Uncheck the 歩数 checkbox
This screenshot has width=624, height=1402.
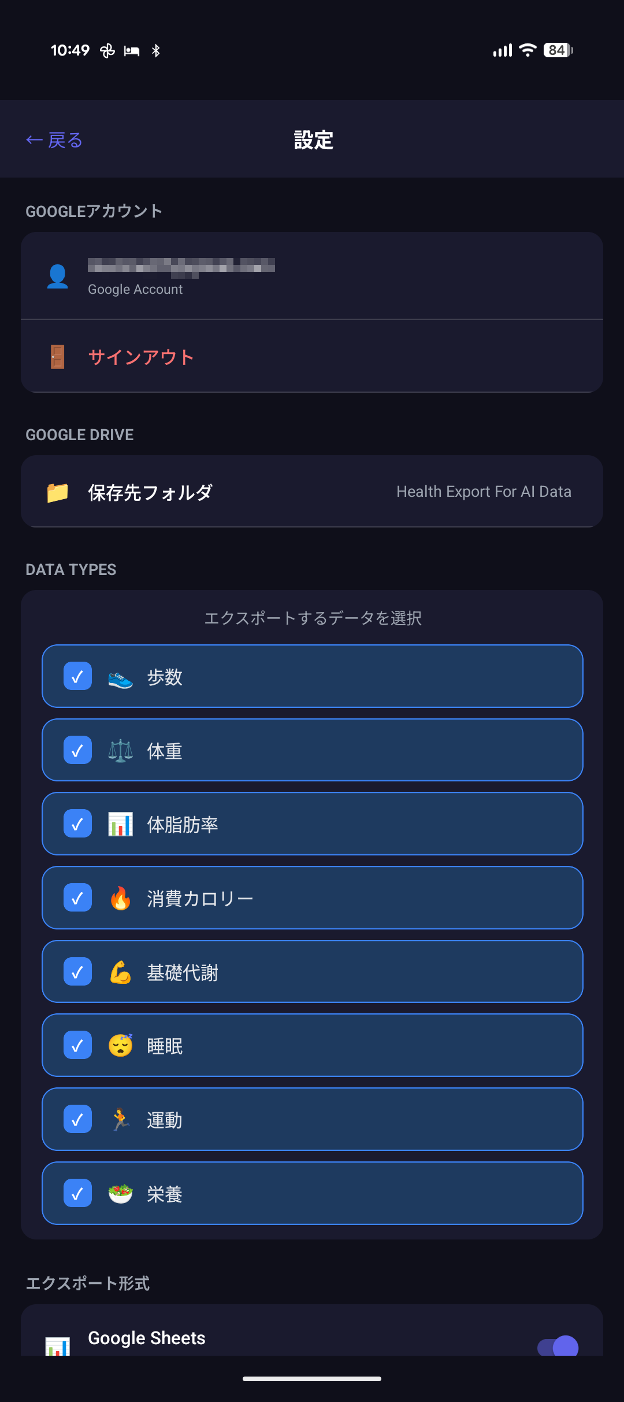click(x=77, y=677)
